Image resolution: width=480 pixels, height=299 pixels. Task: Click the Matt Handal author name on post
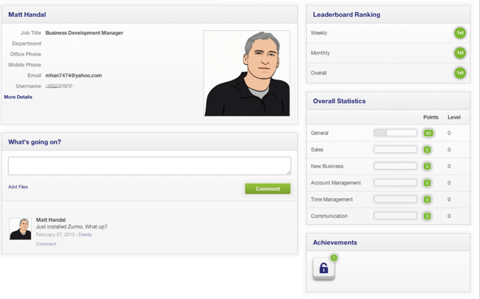[x=50, y=220]
